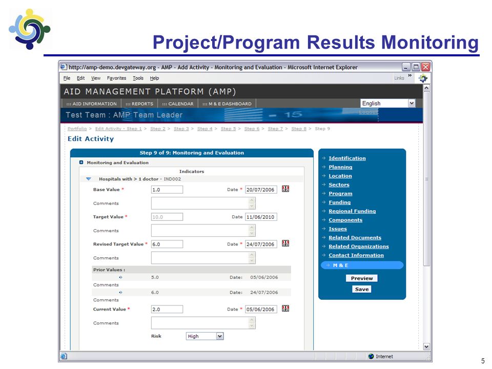Open the View menu
This screenshot has height=369, width=492.
click(x=96, y=78)
